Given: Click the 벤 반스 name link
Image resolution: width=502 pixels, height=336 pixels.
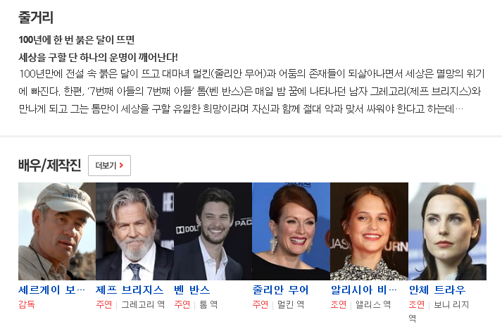Looking at the screenshot, I should 192,290.
